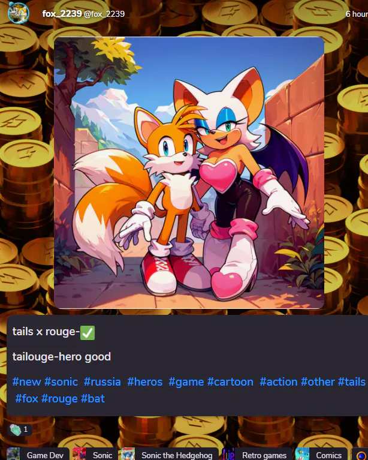368x460 pixels.
Task: Open the Comics community tag
Action: pyautogui.click(x=321, y=455)
